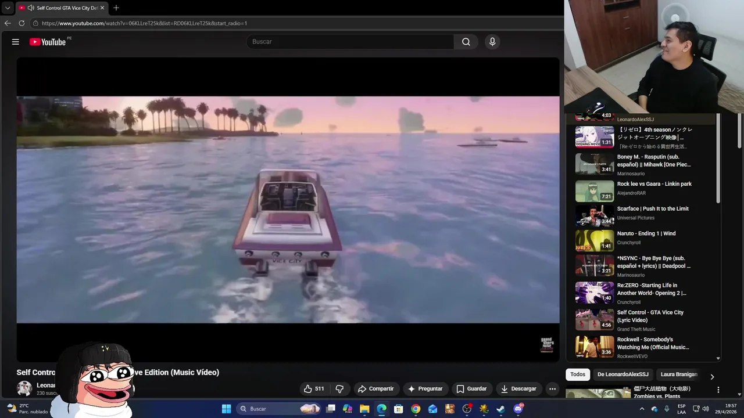This screenshot has width=744, height=418.
Task: Select the Todos filter chip
Action: pos(578,374)
